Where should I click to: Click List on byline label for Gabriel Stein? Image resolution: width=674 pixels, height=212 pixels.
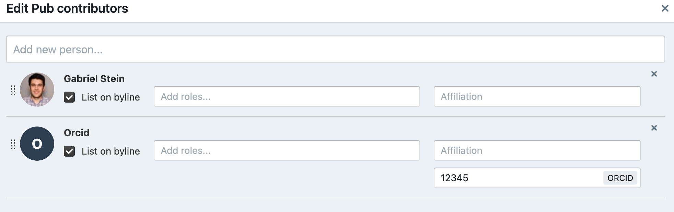[111, 97]
